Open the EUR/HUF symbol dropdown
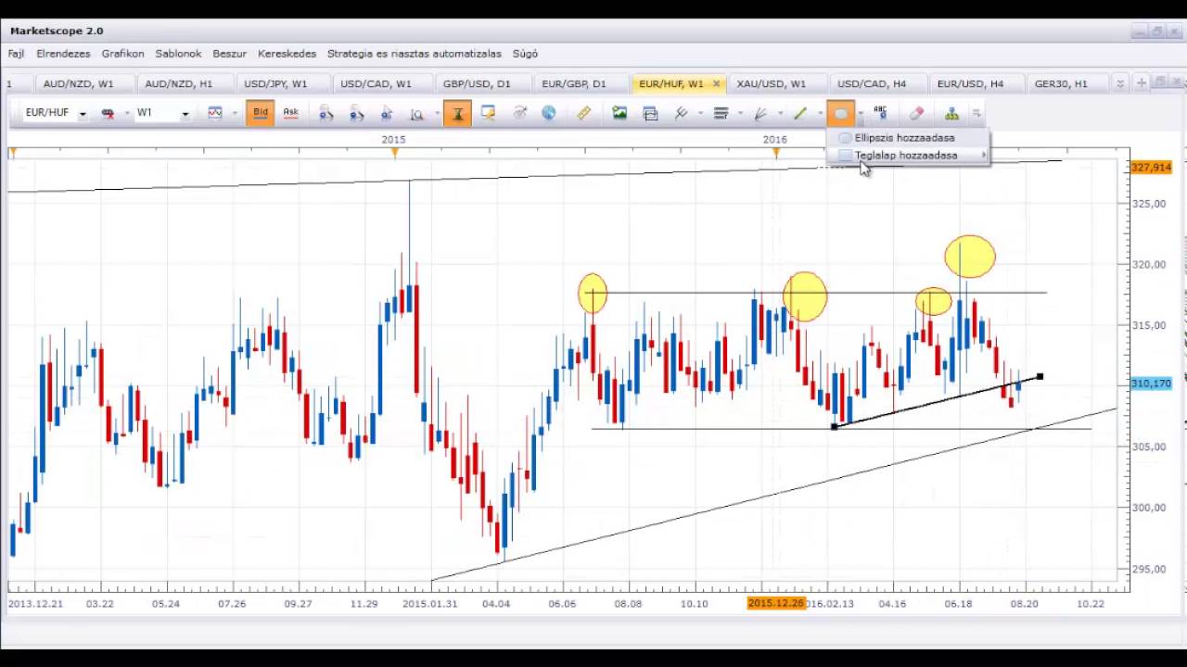This screenshot has width=1187, height=667. click(x=82, y=113)
